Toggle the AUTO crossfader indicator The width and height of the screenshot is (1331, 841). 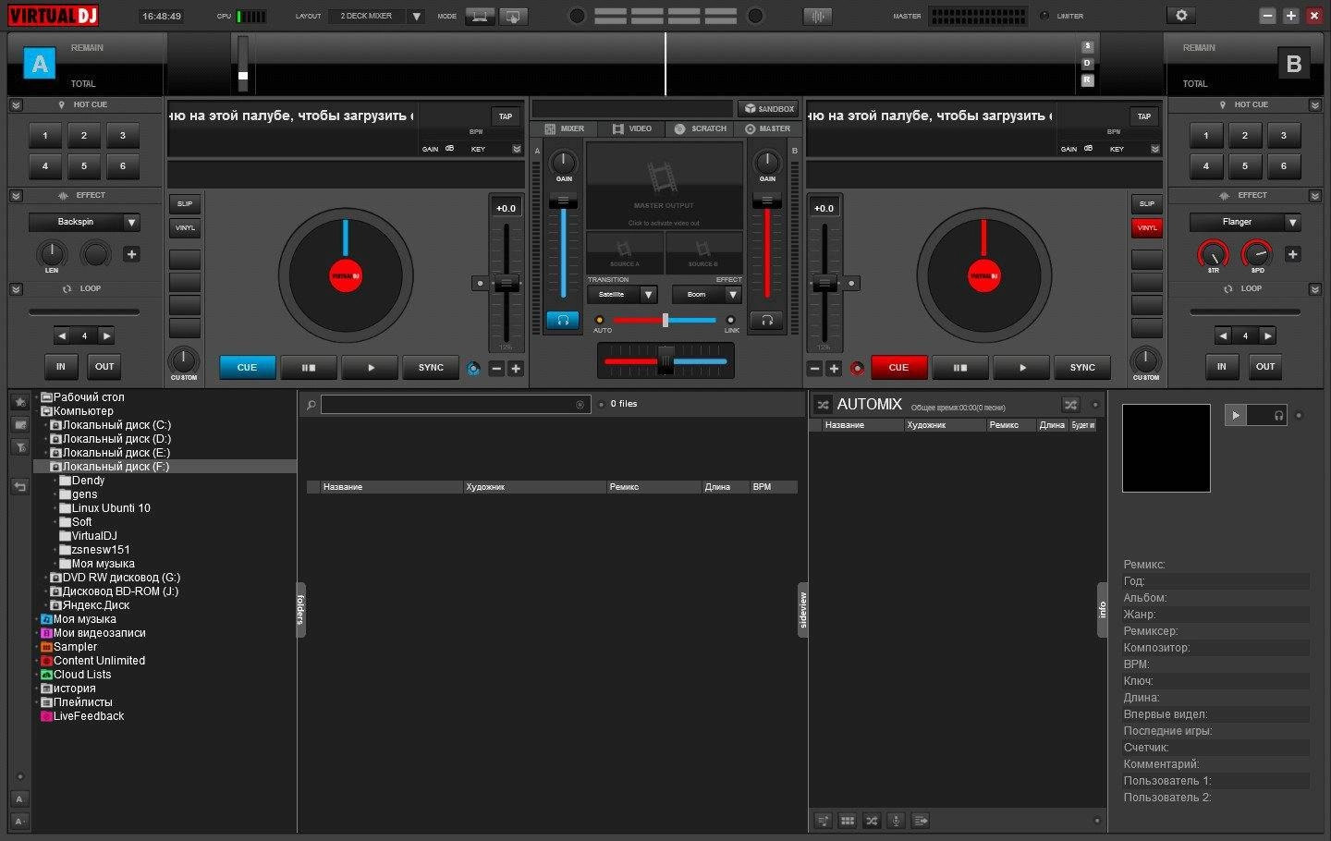point(599,320)
